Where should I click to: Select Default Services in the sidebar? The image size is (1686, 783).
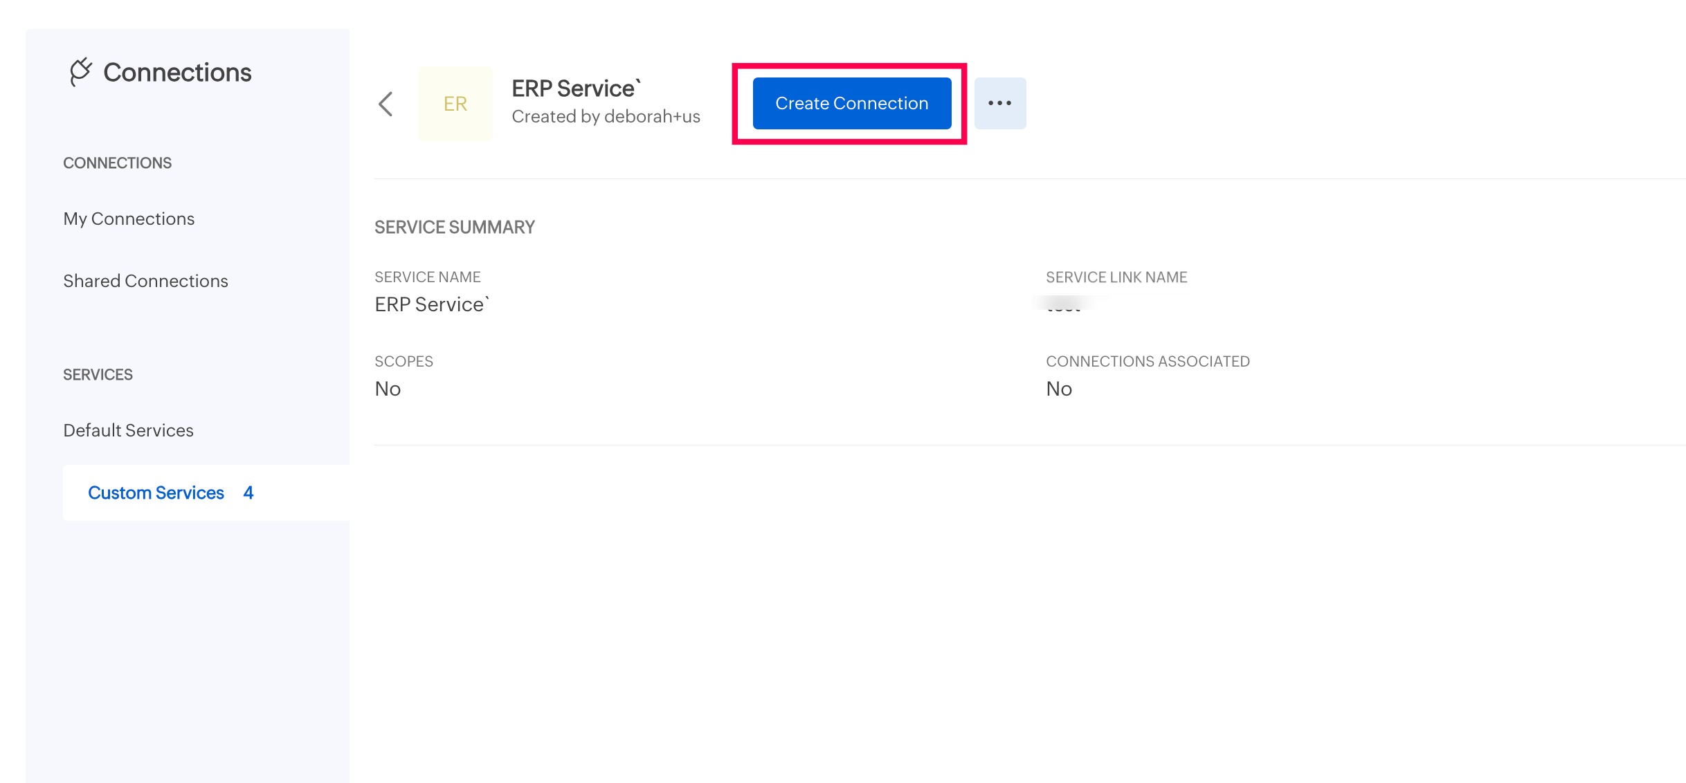click(x=128, y=430)
